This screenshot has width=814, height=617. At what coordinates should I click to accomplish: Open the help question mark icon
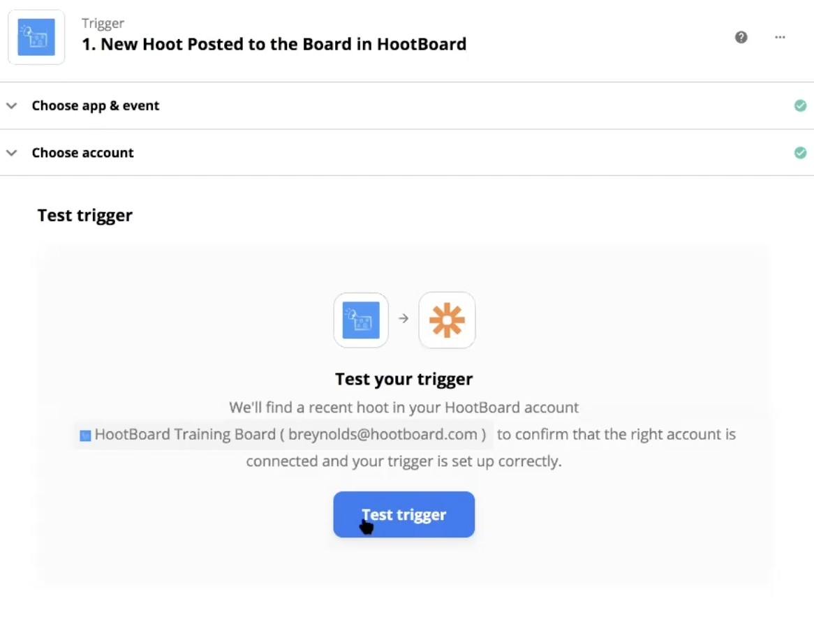741,37
